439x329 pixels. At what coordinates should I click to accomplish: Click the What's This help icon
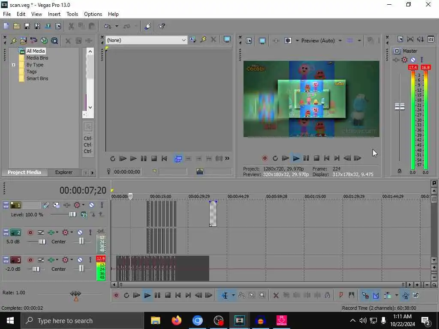tap(162, 26)
